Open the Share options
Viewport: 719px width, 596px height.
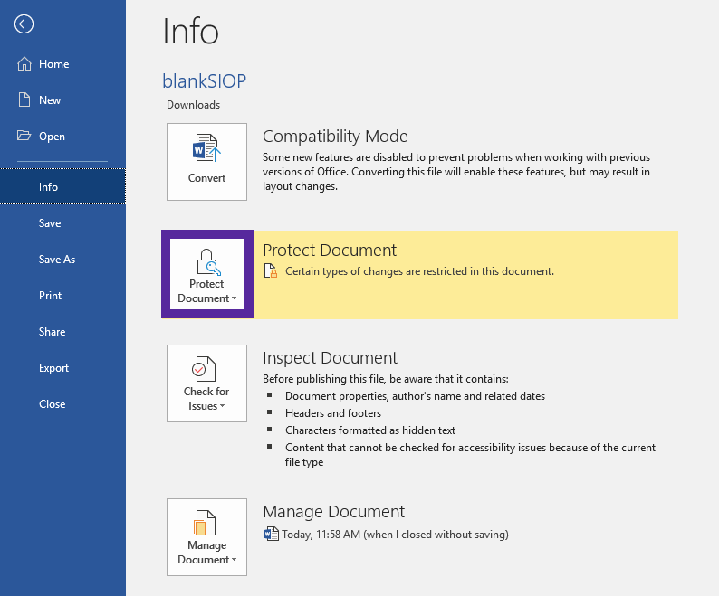pyautogui.click(x=62, y=332)
